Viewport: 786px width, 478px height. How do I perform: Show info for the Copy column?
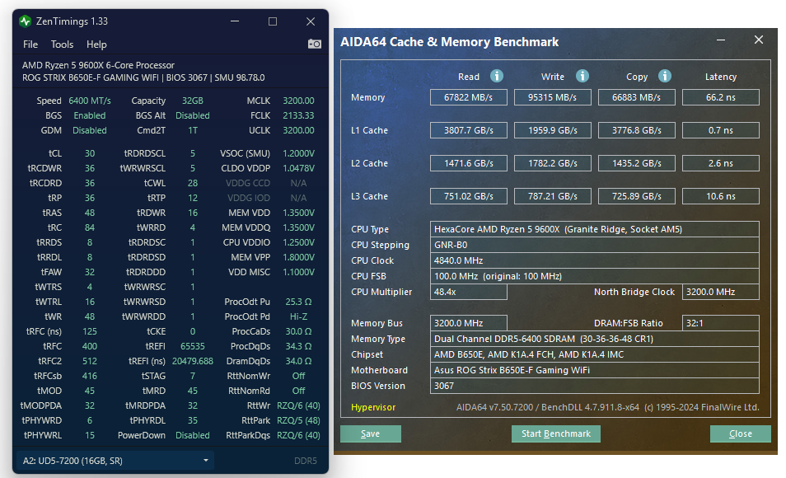point(665,77)
